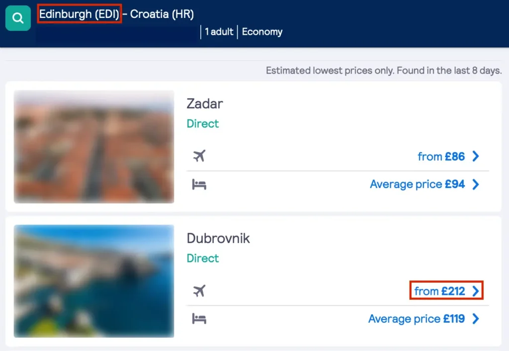
Task: Open the Zadar destination photo thumbnail
Action: pos(93,147)
